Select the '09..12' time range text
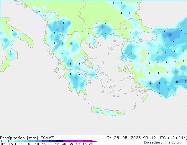The image size is (187, 145). tap(150, 138)
